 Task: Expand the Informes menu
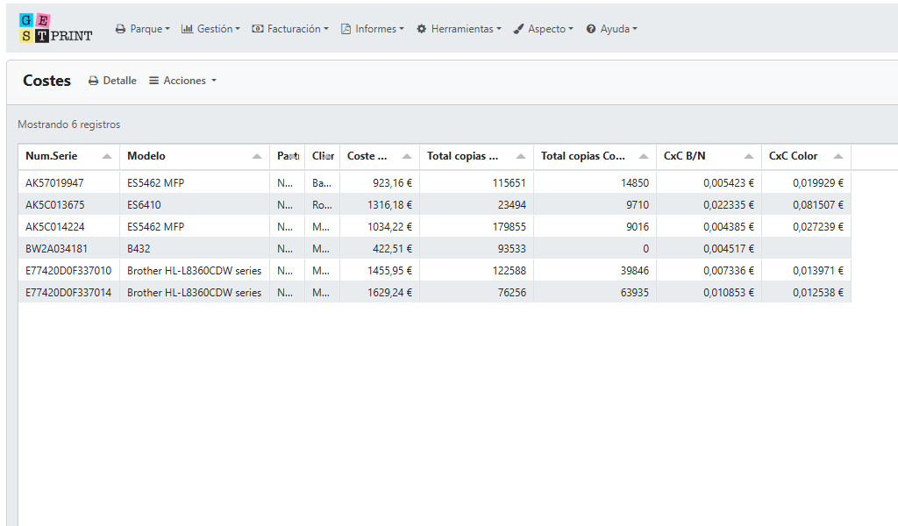[373, 29]
